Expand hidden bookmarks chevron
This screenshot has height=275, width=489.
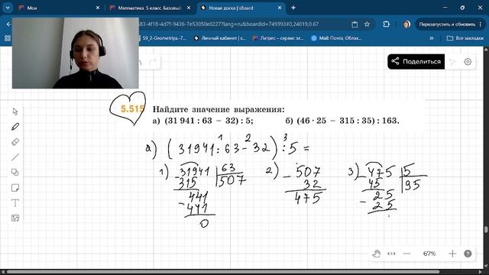pos(431,38)
